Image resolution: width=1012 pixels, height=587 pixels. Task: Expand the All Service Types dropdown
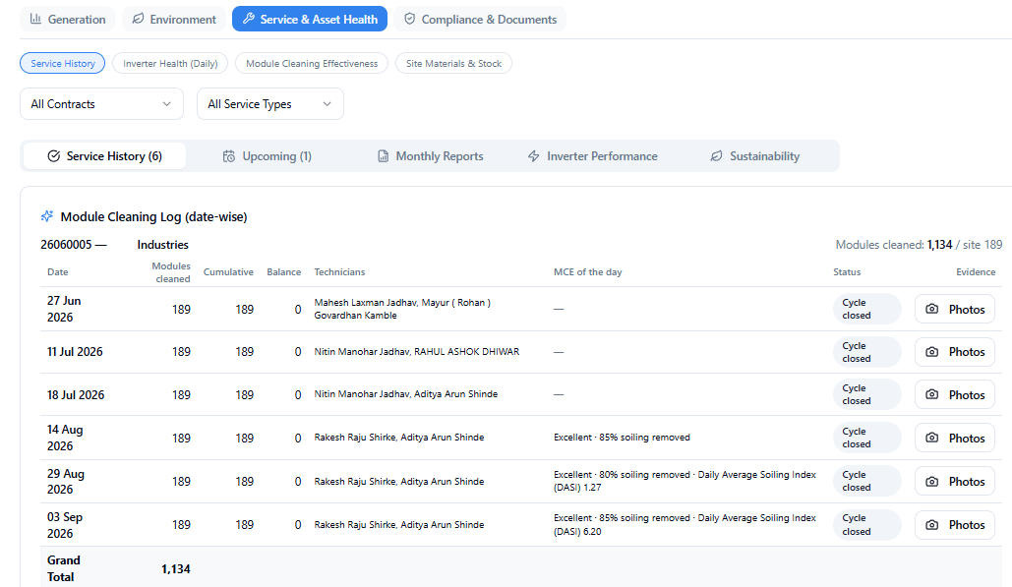[270, 104]
